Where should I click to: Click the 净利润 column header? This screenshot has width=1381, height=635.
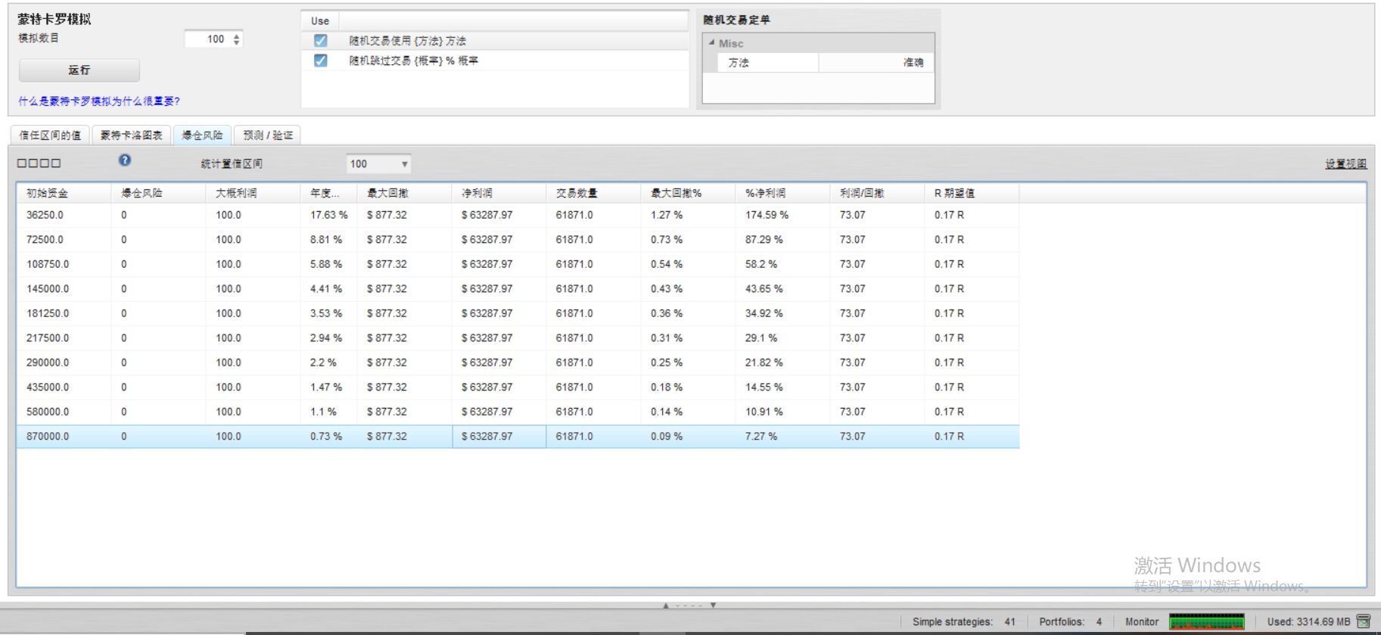point(499,193)
